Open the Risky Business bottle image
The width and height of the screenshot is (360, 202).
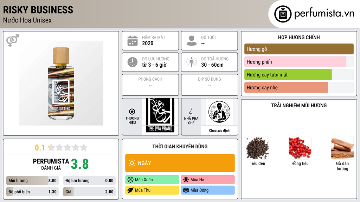pyautogui.click(x=61, y=83)
